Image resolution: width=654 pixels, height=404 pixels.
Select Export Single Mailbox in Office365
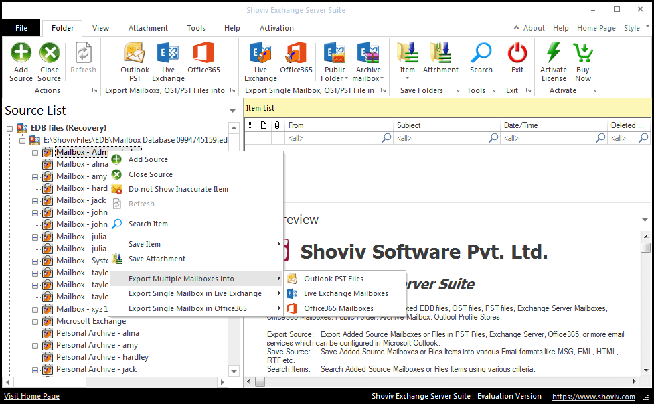[196, 308]
